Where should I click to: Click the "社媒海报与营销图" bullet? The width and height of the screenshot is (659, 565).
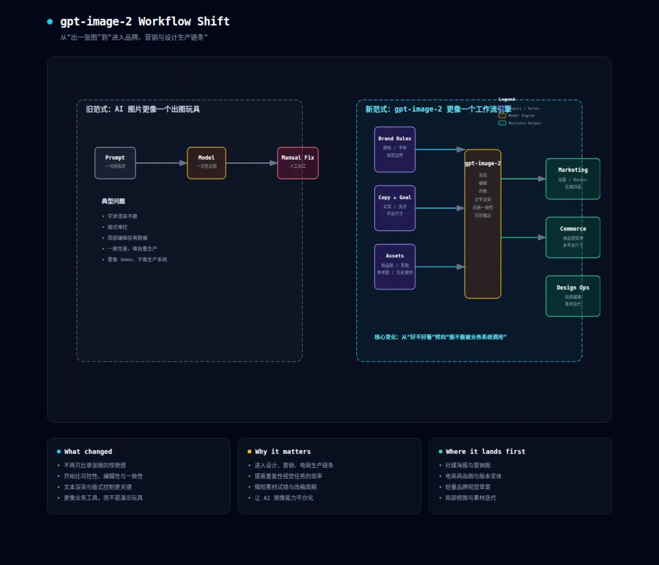coord(468,466)
